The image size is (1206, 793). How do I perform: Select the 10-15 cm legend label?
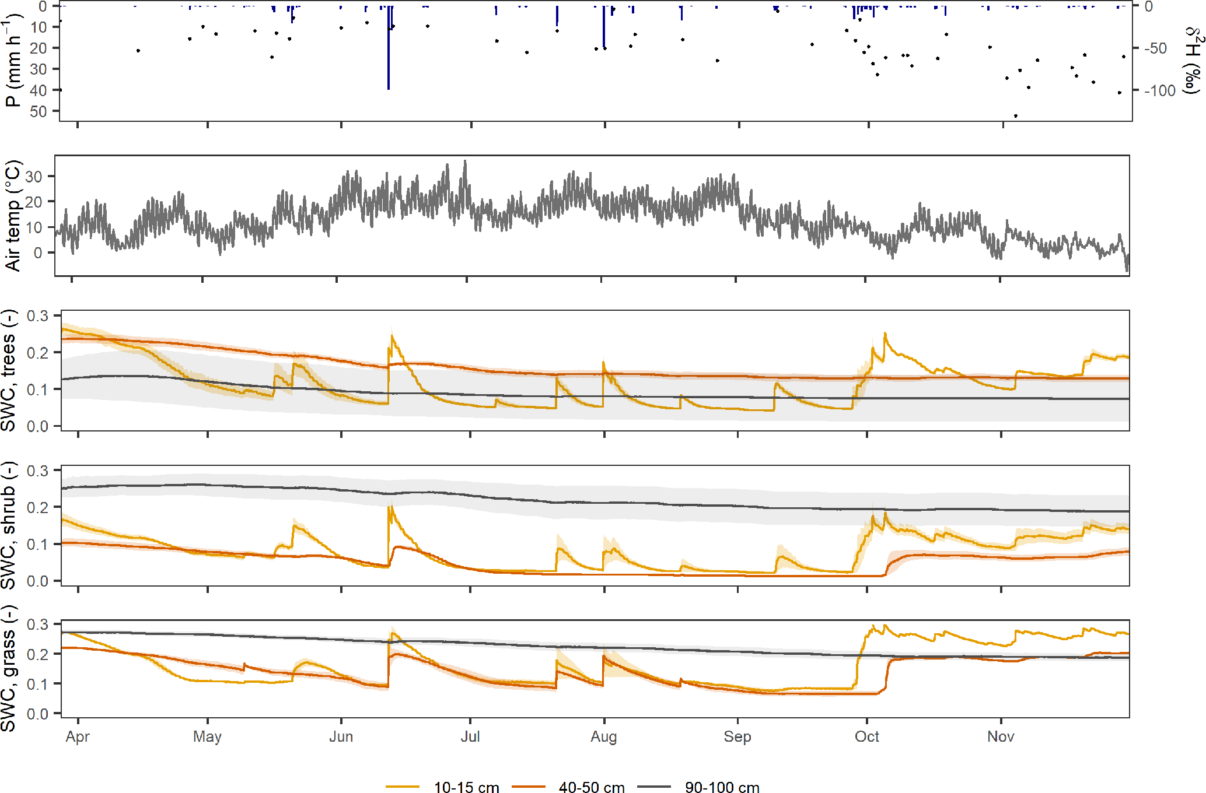click(x=466, y=787)
